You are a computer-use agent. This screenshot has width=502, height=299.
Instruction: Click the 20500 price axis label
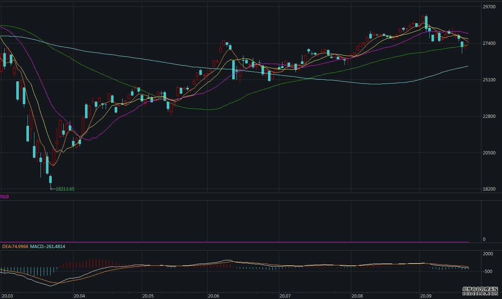point(489,153)
